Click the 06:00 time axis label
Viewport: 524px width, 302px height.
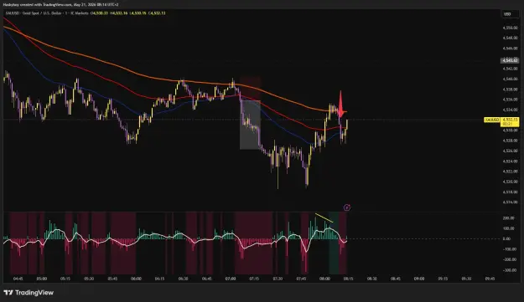tap(136, 279)
